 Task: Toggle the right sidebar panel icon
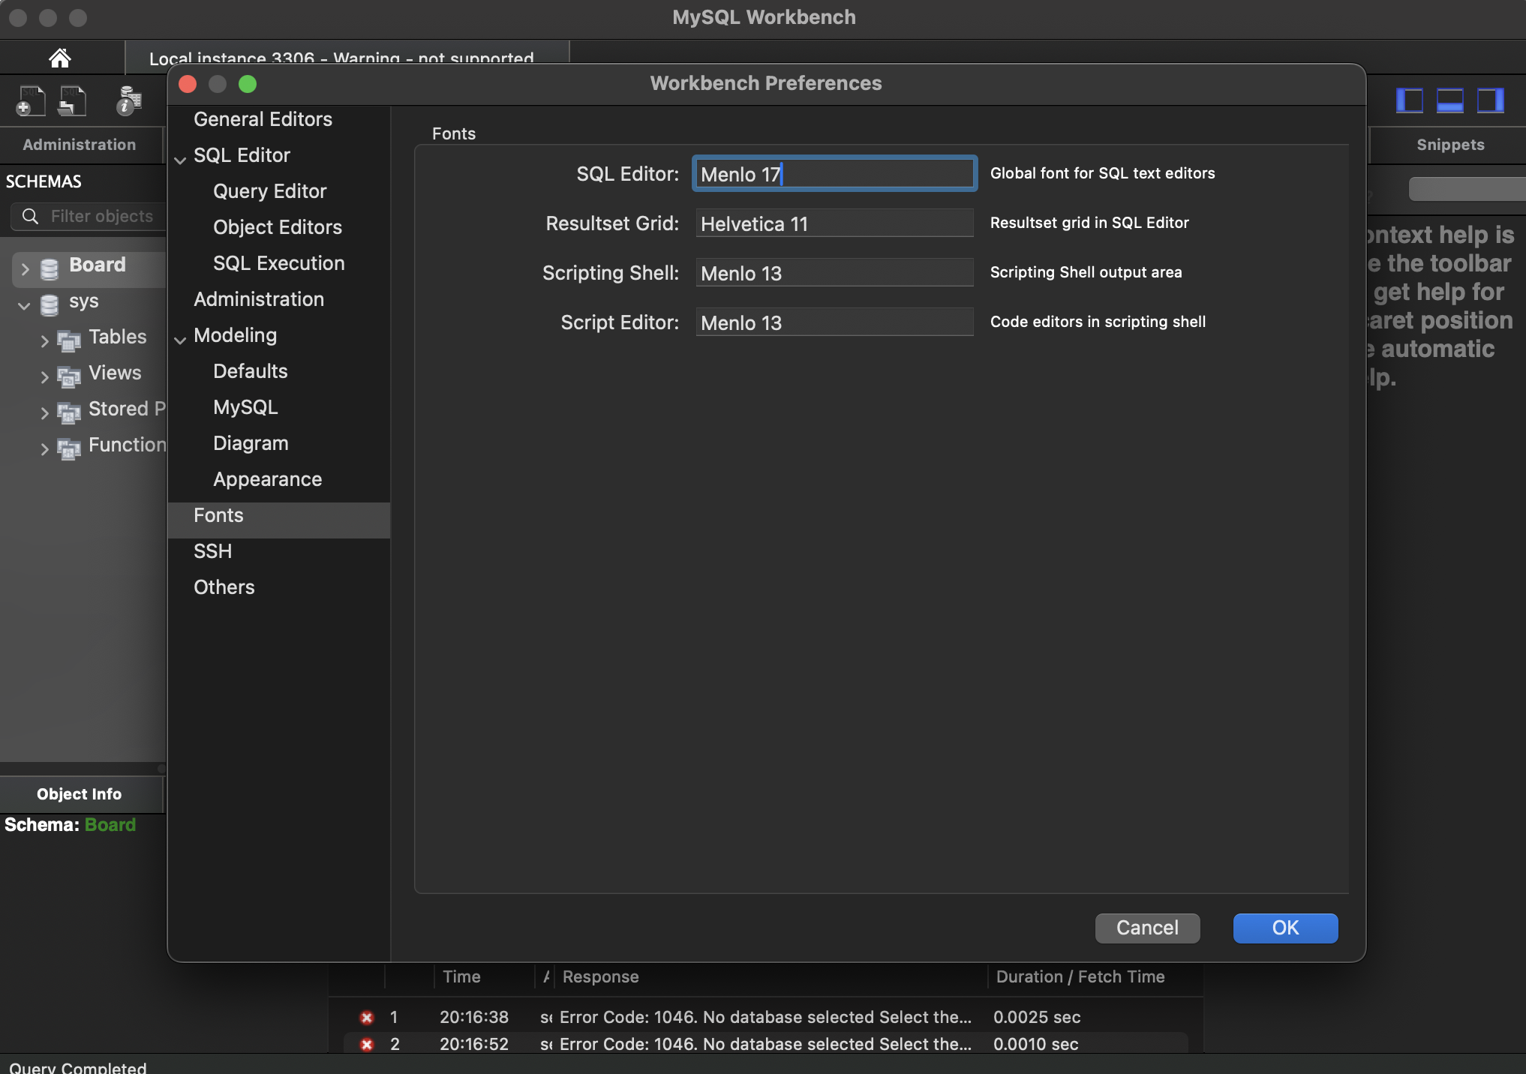click(1490, 100)
